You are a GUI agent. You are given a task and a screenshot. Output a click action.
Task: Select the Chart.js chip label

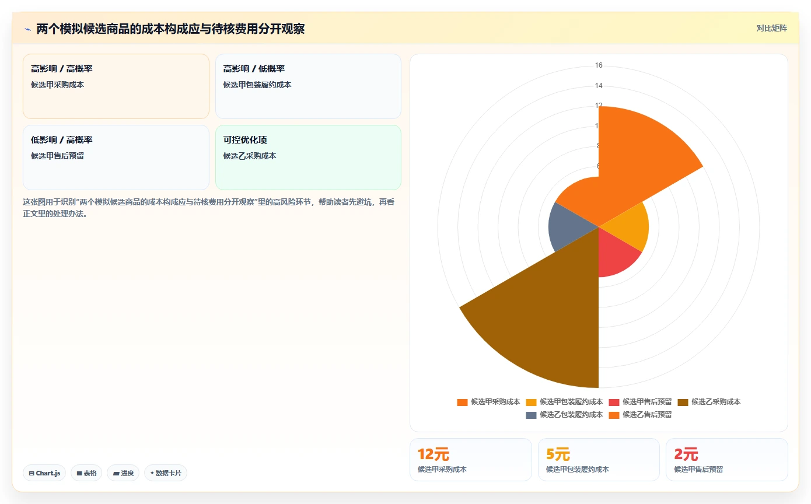(48, 473)
